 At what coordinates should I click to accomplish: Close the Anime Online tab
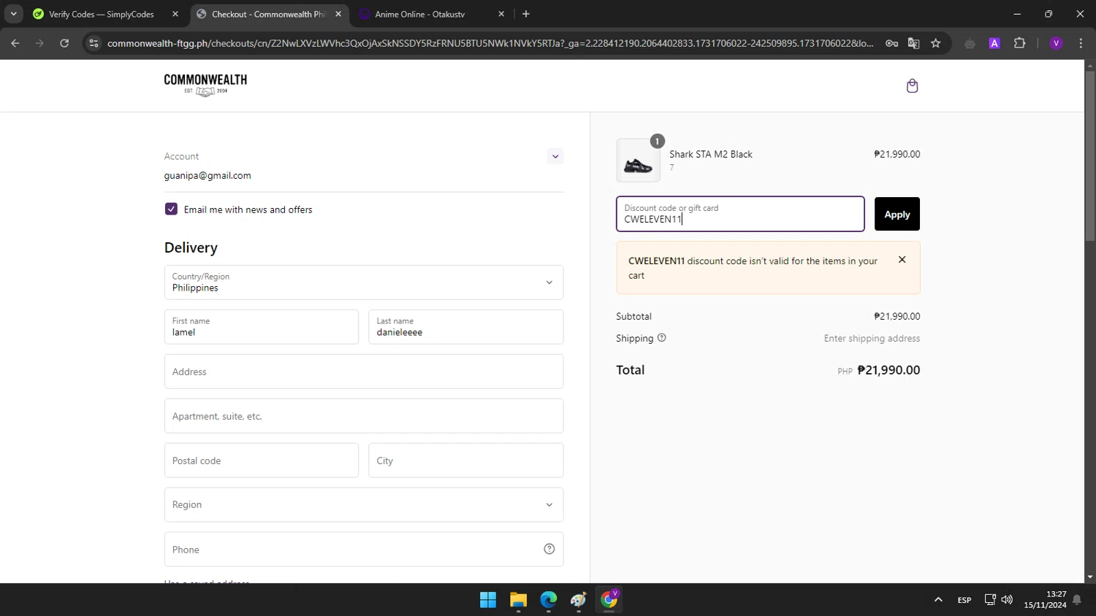[501, 14]
